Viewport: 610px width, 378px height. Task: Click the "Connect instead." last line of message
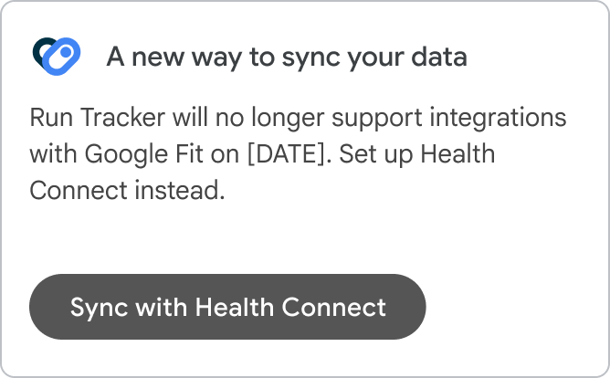coord(126,191)
